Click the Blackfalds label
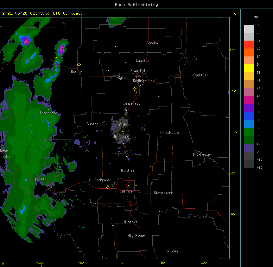This screenshot has height=267, width=273. (x=140, y=71)
